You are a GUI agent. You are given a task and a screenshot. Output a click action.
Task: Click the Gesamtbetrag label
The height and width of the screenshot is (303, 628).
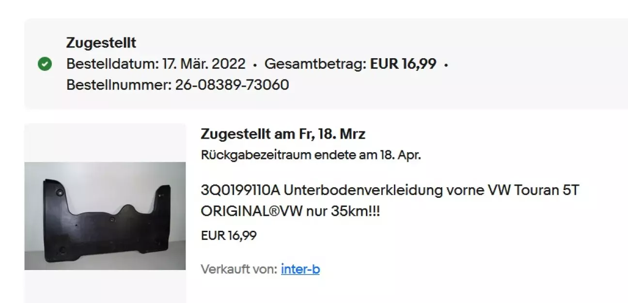315,64
